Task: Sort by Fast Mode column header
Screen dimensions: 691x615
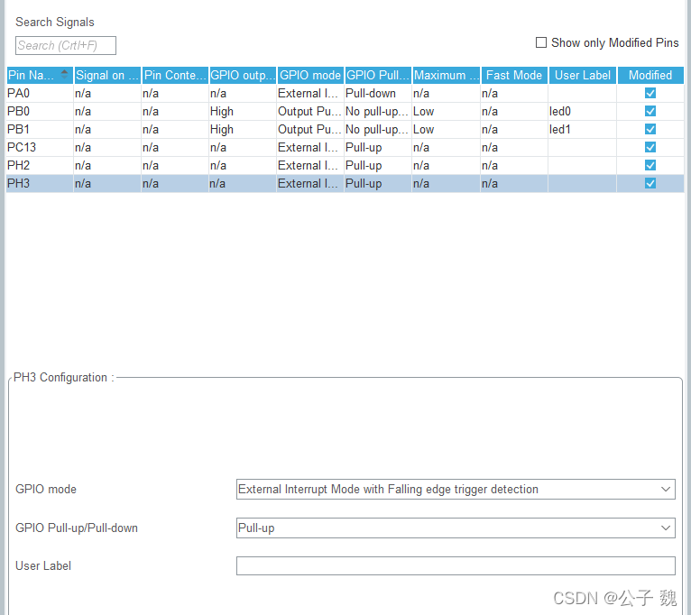Action: (x=514, y=76)
